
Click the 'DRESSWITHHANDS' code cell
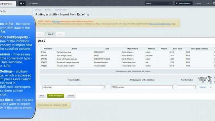tap(102, 59)
